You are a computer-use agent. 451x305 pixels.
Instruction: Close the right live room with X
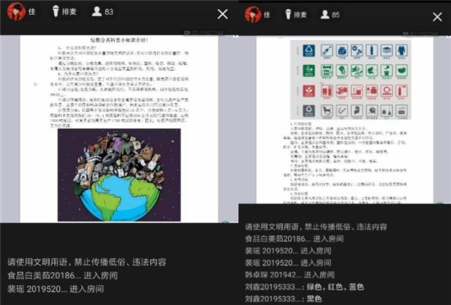(437, 17)
